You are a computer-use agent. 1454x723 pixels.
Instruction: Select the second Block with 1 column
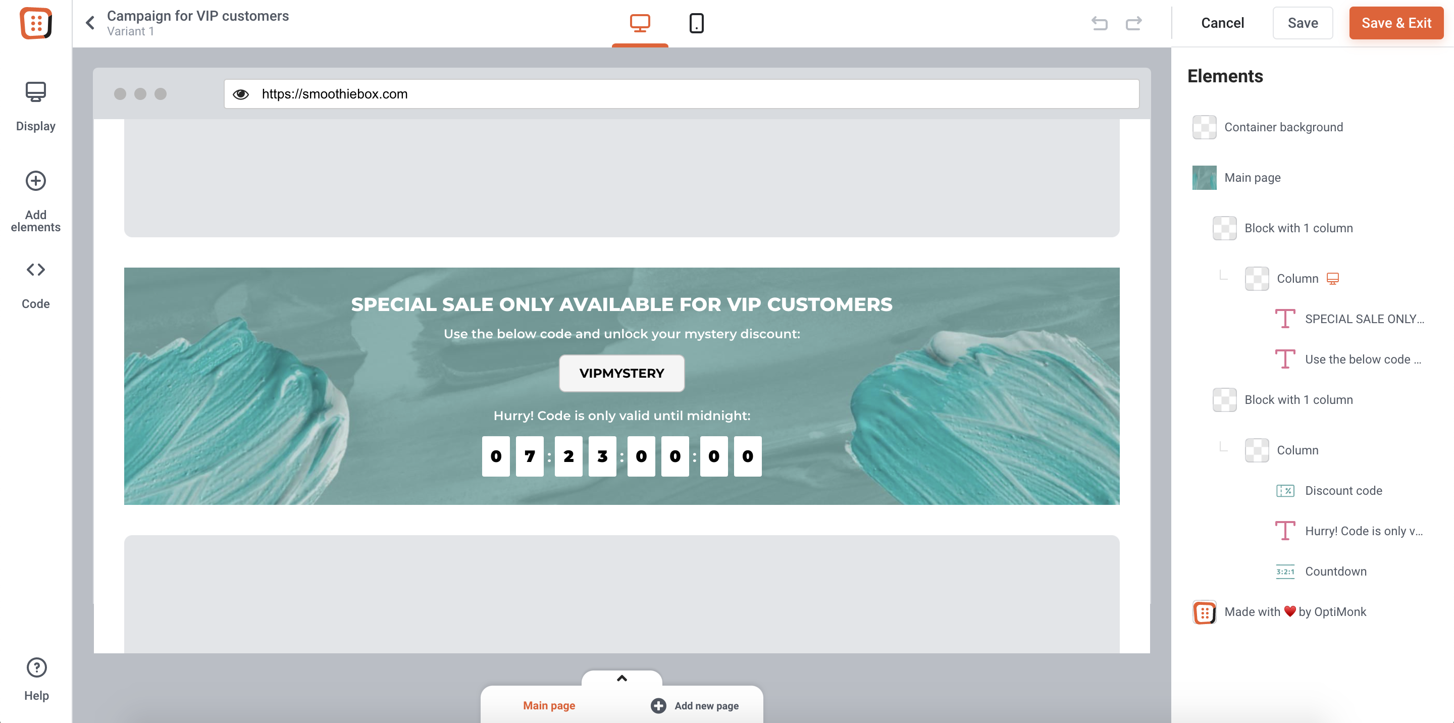coord(1298,400)
